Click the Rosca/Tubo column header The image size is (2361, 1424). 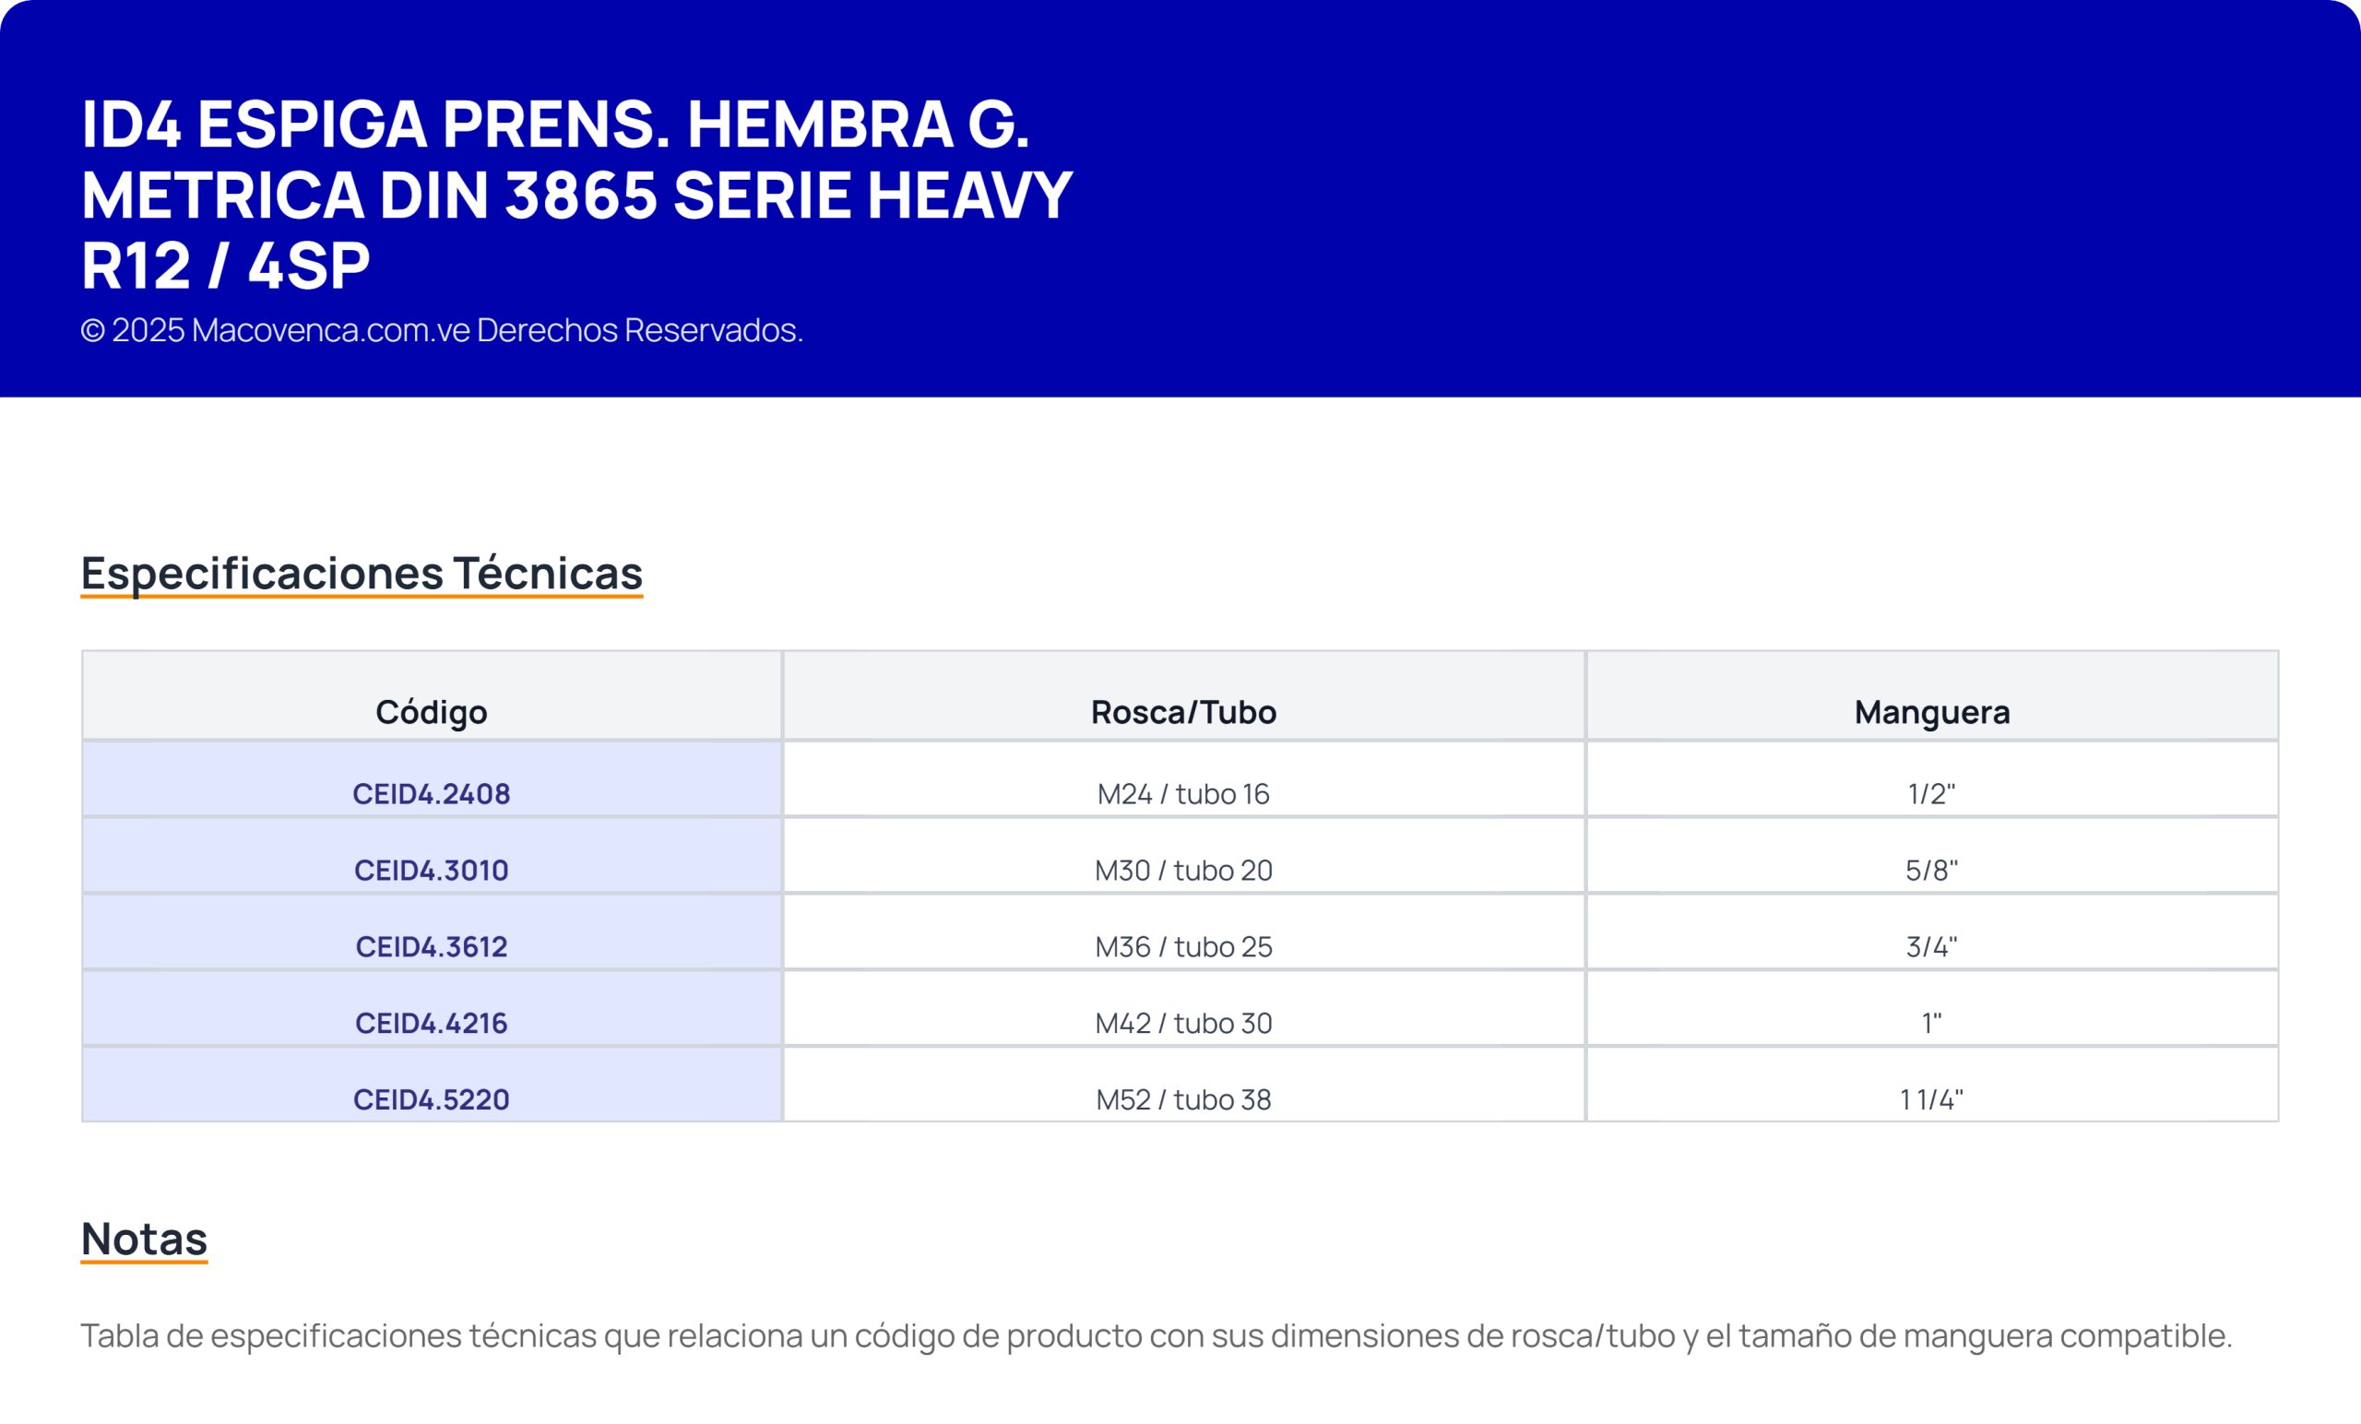1183,712
